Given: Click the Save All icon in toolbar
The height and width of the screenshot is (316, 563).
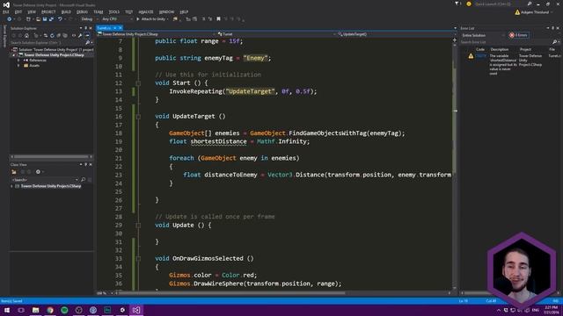Looking at the screenshot, I should pos(51,19).
